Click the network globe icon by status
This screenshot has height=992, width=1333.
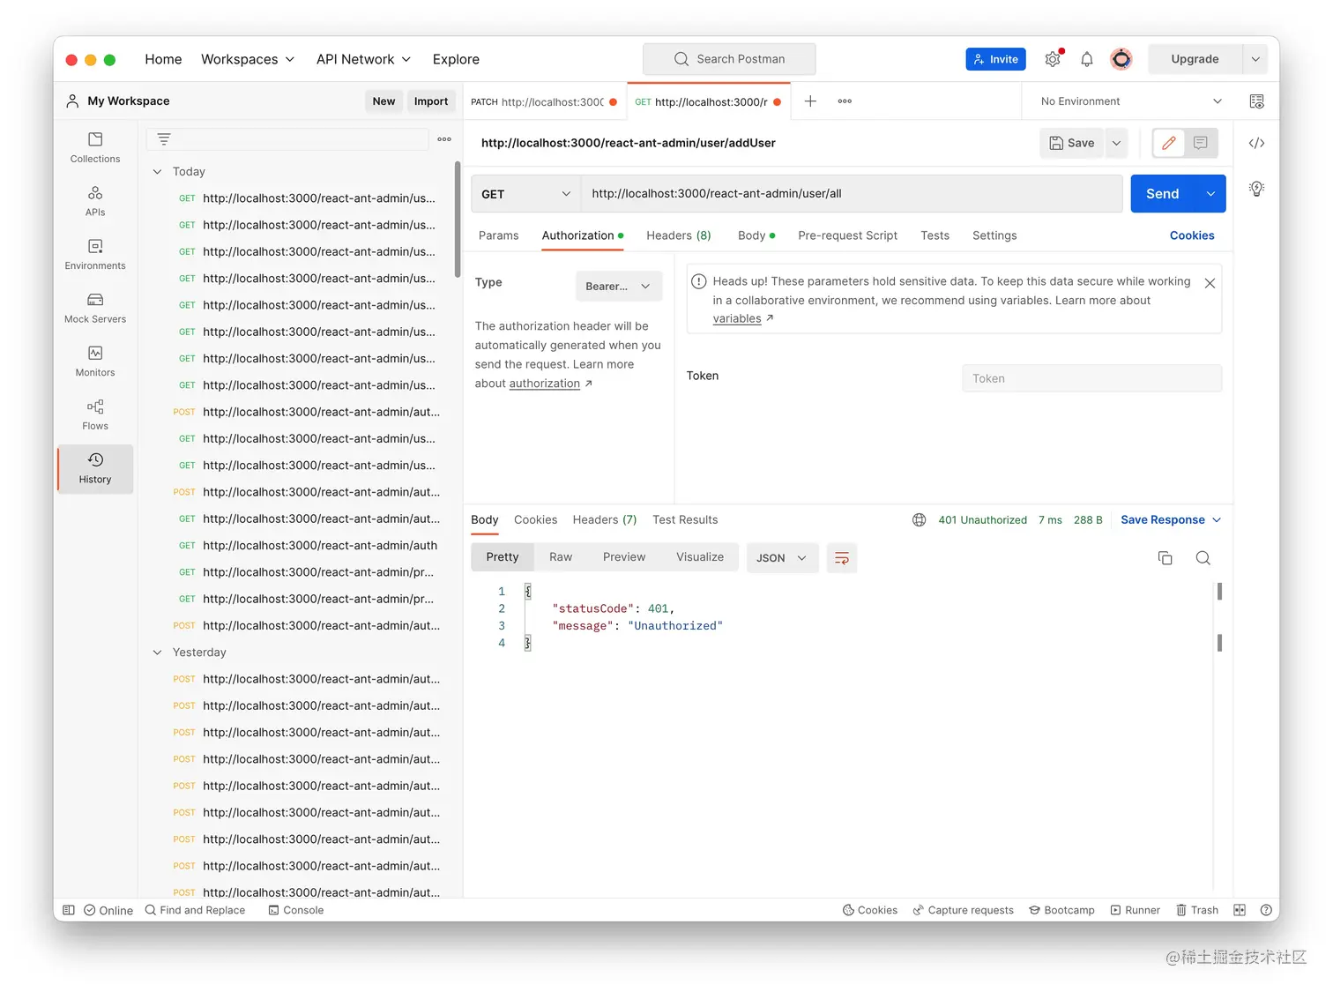pos(920,520)
